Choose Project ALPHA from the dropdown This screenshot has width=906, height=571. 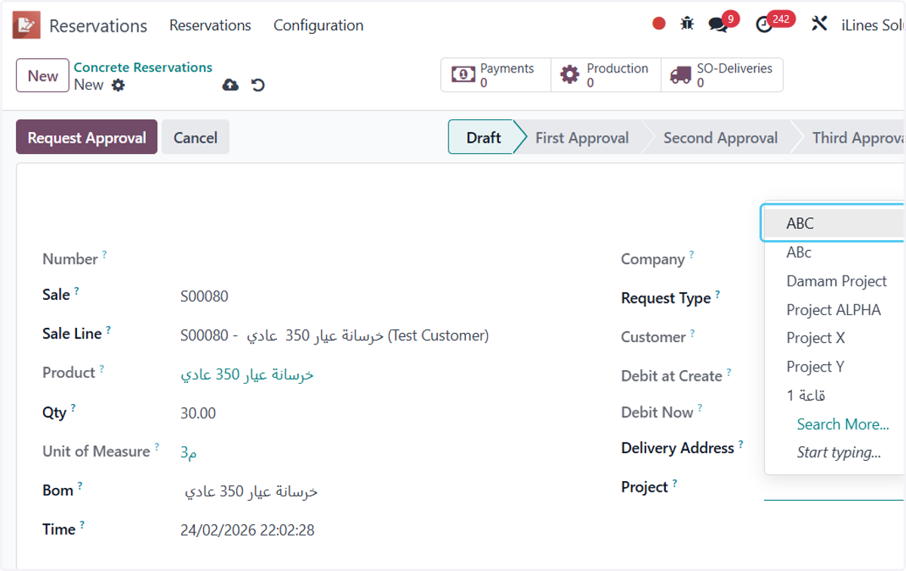tap(834, 310)
